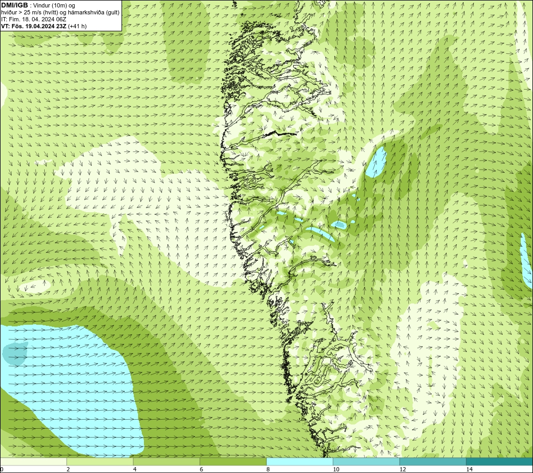Viewport: 533px width, 473px height.
Task: Click the scale label '14'
Action: tap(469, 469)
